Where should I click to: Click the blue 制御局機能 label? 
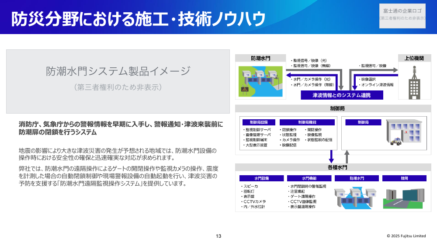(x=307, y=122)
